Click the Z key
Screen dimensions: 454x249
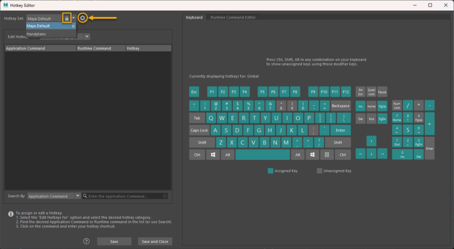pos(221,143)
